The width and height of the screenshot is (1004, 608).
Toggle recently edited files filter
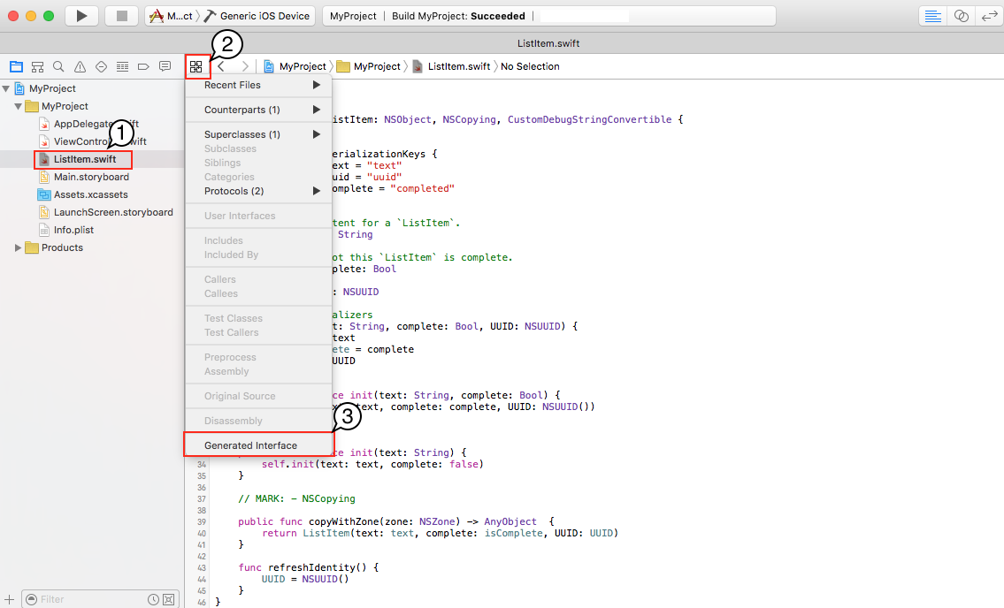pos(154,599)
